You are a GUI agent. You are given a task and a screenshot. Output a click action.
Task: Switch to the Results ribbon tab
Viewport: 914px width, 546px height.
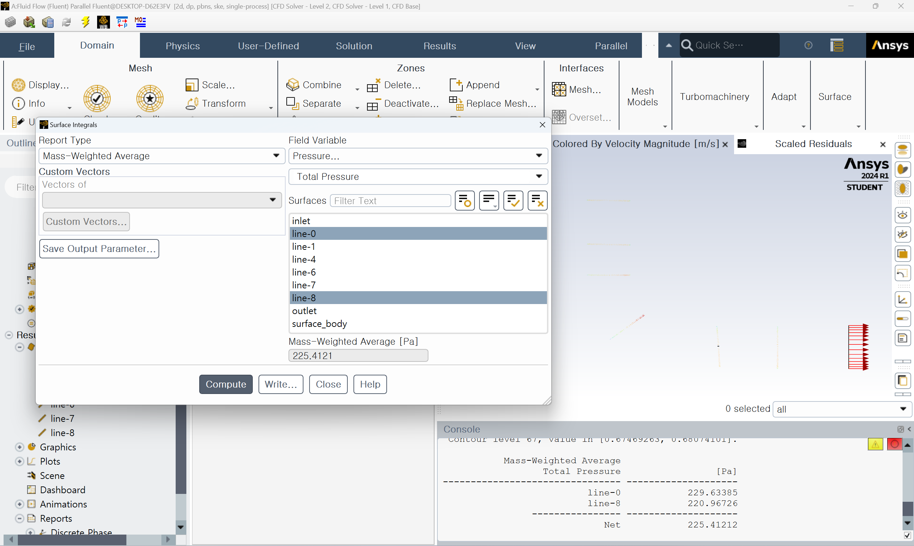tap(440, 46)
